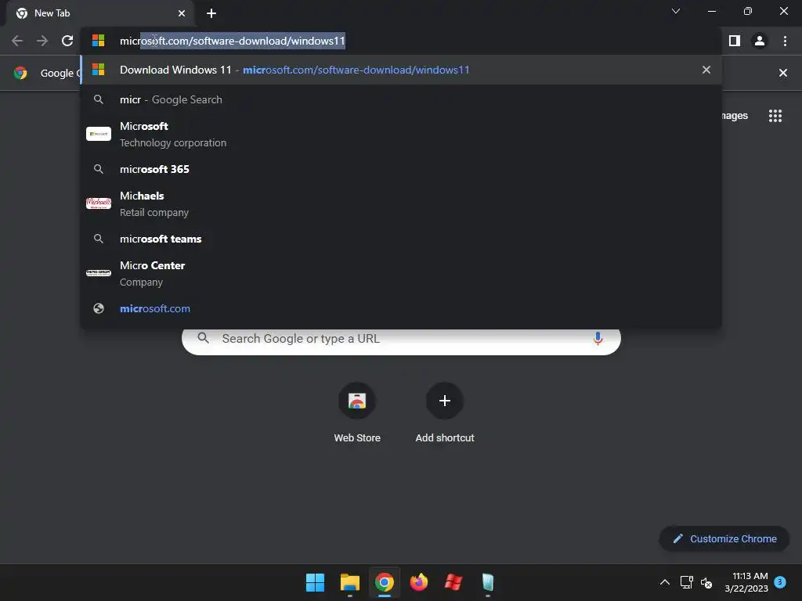Click the network status tray icon

[686, 582]
